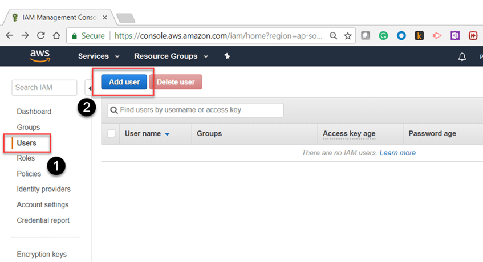Reload the page with refresh icon

point(40,36)
